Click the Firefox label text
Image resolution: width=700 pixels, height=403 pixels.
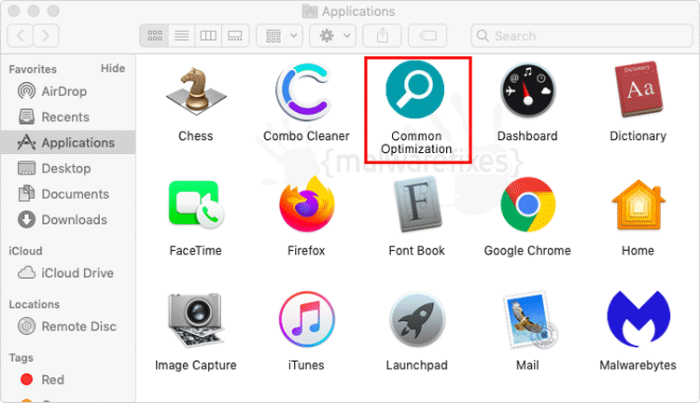[x=306, y=251]
